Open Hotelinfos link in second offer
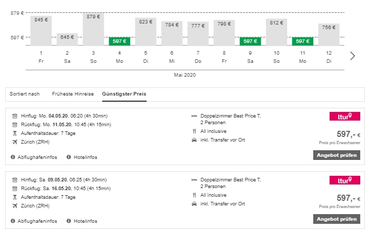This screenshot has width=372, height=232. click(x=85, y=221)
